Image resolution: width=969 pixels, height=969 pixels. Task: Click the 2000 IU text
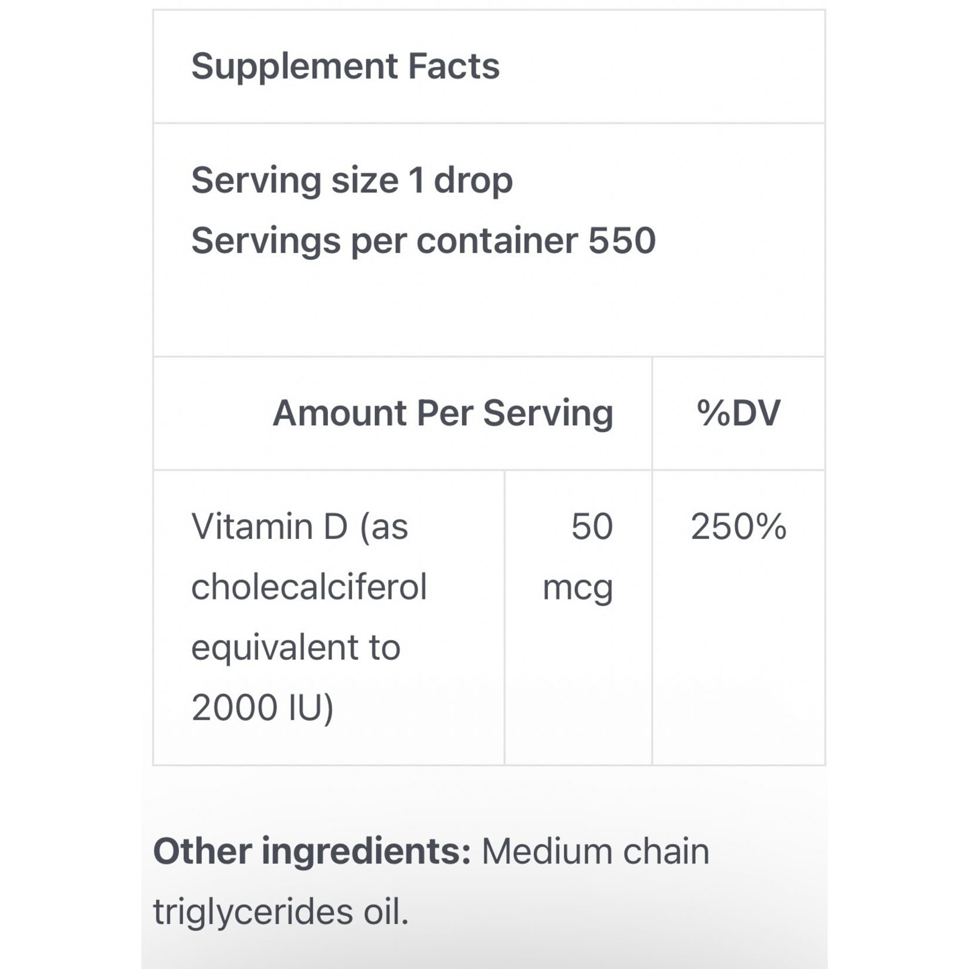click(262, 707)
